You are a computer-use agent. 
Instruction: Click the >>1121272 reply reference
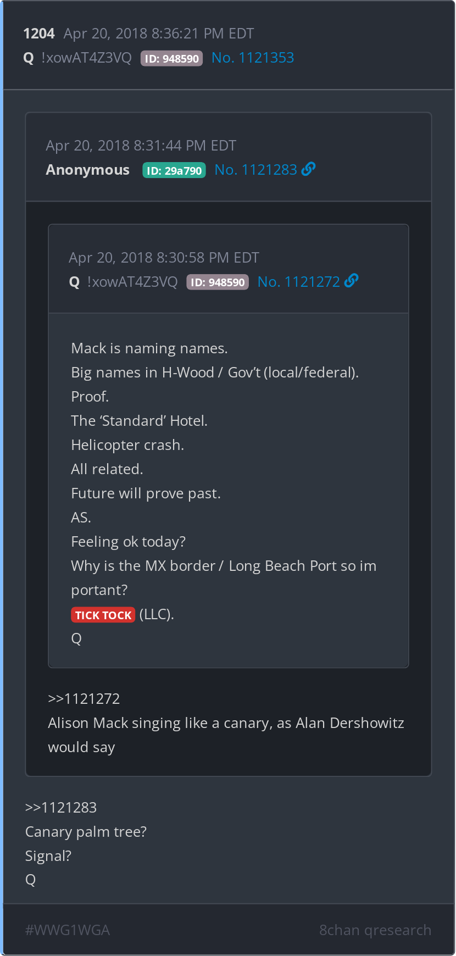click(x=84, y=699)
